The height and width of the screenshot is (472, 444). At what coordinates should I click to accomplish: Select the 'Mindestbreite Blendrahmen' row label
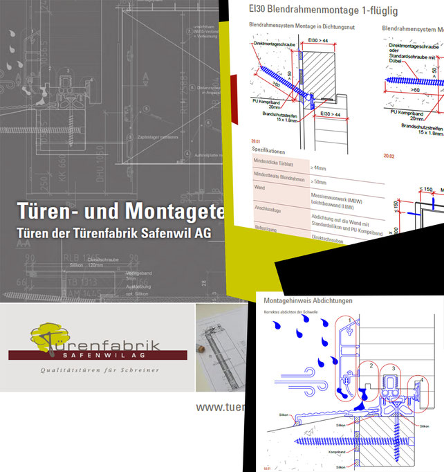tap(279, 176)
